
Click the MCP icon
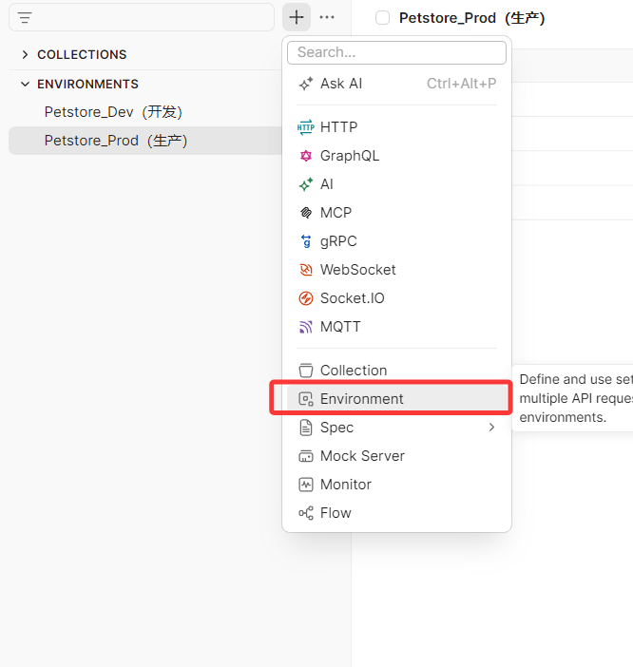[306, 213]
